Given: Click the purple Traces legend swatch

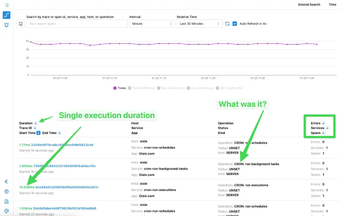Looking at the screenshot, I should coord(115,88).
